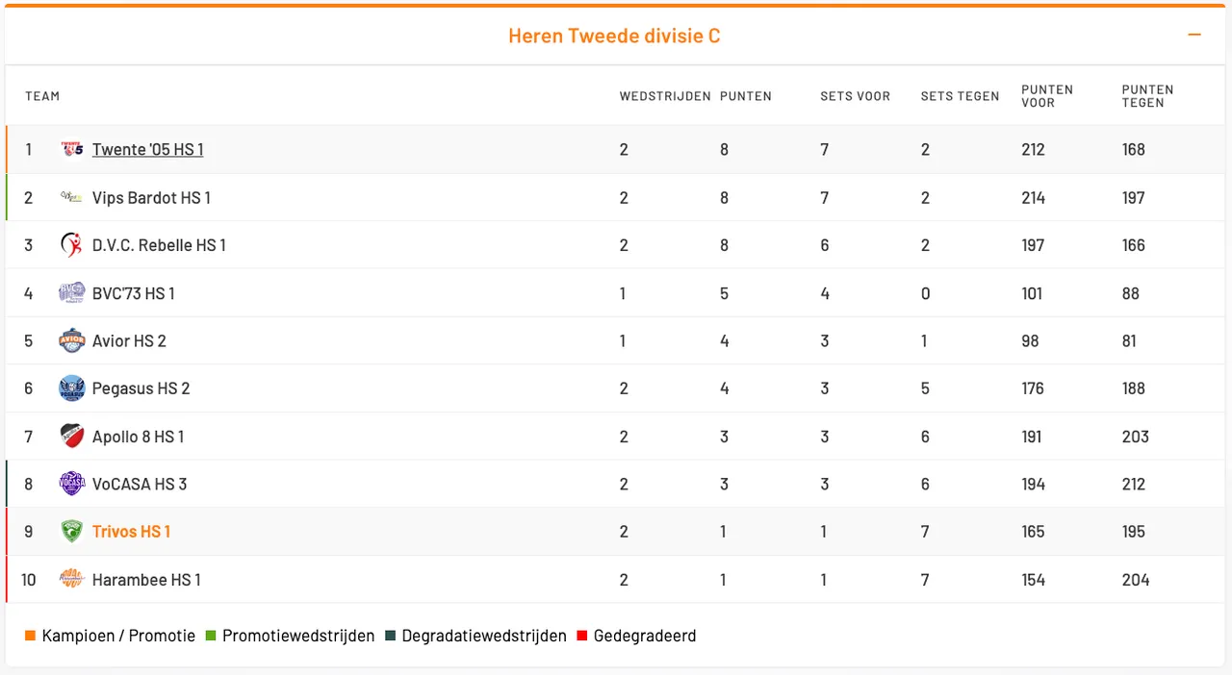Viewport: 1232px width, 675px height.
Task: Click the D.V.C. Rebelle HS 1 logo
Action: pos(72,245)
